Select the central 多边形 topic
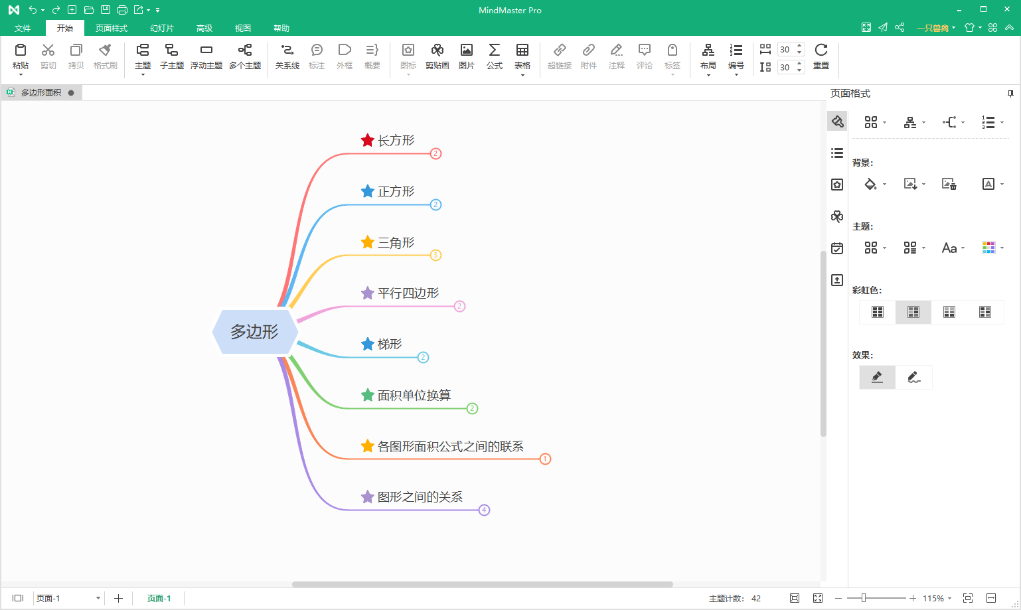 [x=255, y=331]
